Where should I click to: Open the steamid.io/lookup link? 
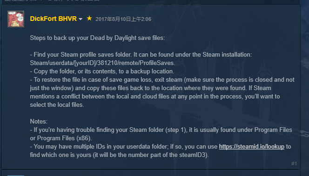coord(252,147)
